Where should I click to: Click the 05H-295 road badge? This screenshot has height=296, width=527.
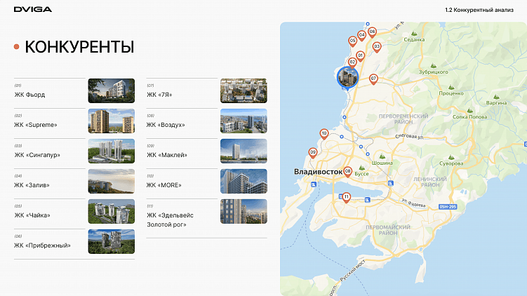point(448,207)
